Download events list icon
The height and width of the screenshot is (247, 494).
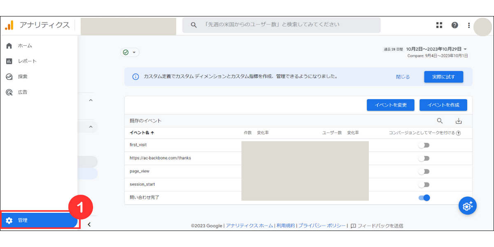[x=459, y=121]
